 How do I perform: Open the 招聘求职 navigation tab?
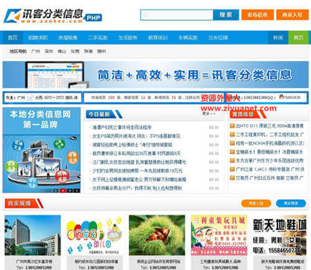point(38,38)
